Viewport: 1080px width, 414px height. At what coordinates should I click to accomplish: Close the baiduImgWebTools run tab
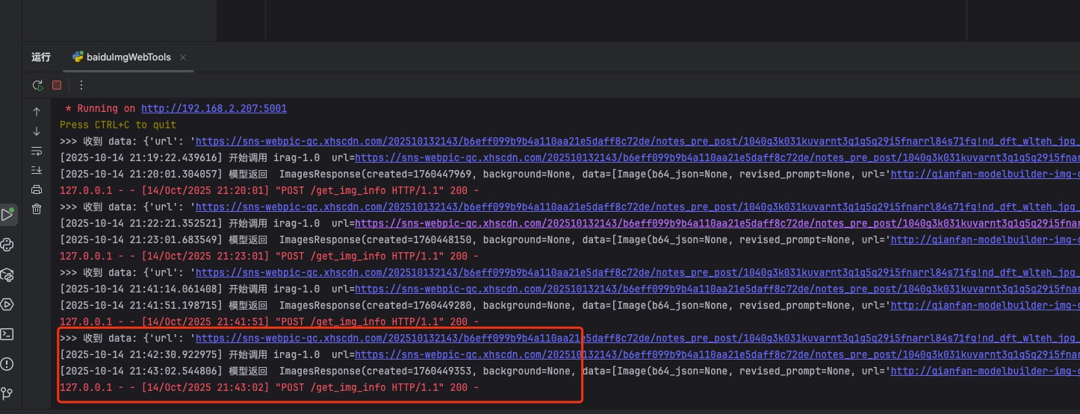coord(183,57)
